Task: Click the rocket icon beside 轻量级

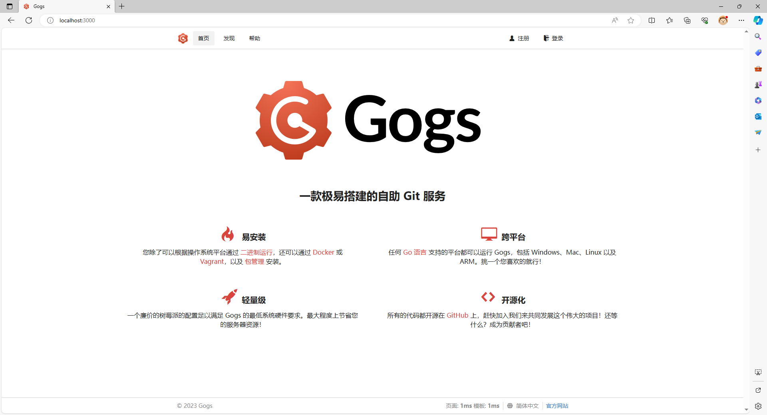Action: click(x=229, y=297)
